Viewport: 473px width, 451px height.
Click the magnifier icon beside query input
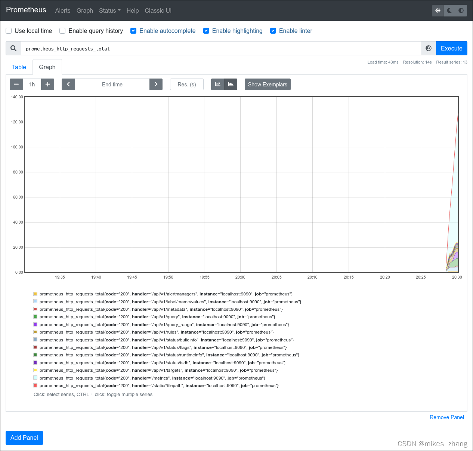(13, 48)
